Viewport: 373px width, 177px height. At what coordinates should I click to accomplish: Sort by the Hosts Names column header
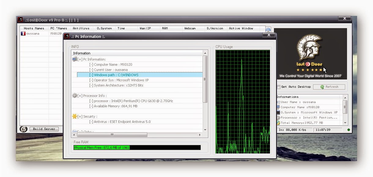coord(34,28)
